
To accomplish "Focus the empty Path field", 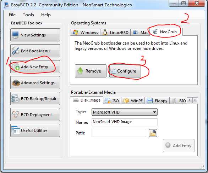I will click(119, 133).
